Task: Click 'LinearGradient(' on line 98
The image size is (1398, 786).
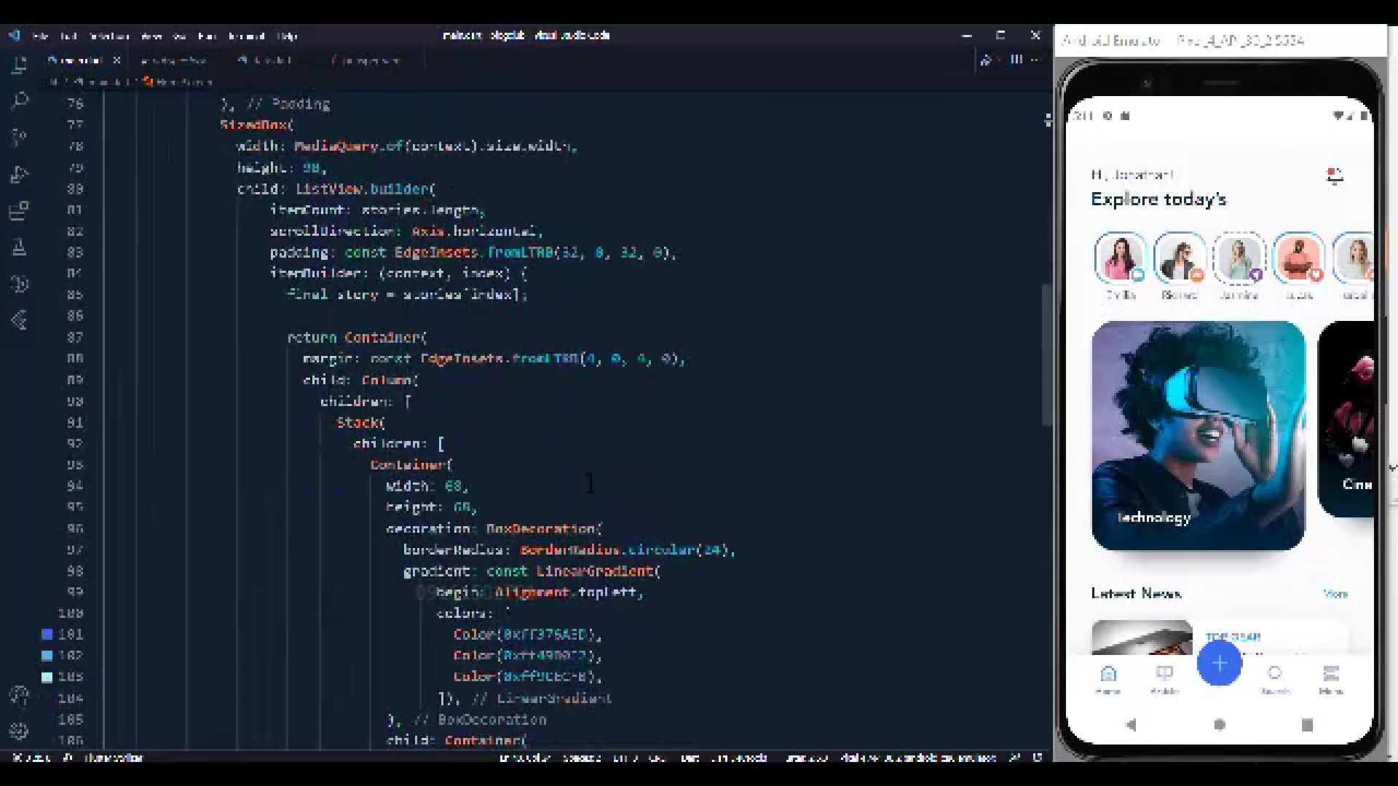Action: coord(599,571)
